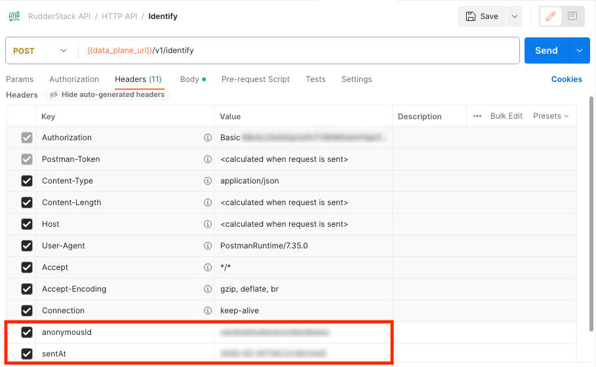Viewport: 596px width, 367px height.
Task: Open the pencil edit mode icon
Action: coord(550,16)
